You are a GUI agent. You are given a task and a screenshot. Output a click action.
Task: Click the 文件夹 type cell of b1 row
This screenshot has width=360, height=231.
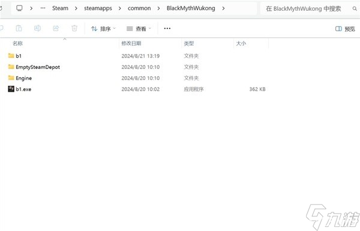pos(191,56)
